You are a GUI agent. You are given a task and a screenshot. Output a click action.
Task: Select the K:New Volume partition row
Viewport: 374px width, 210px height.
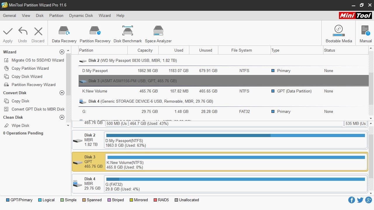[224, 91]
